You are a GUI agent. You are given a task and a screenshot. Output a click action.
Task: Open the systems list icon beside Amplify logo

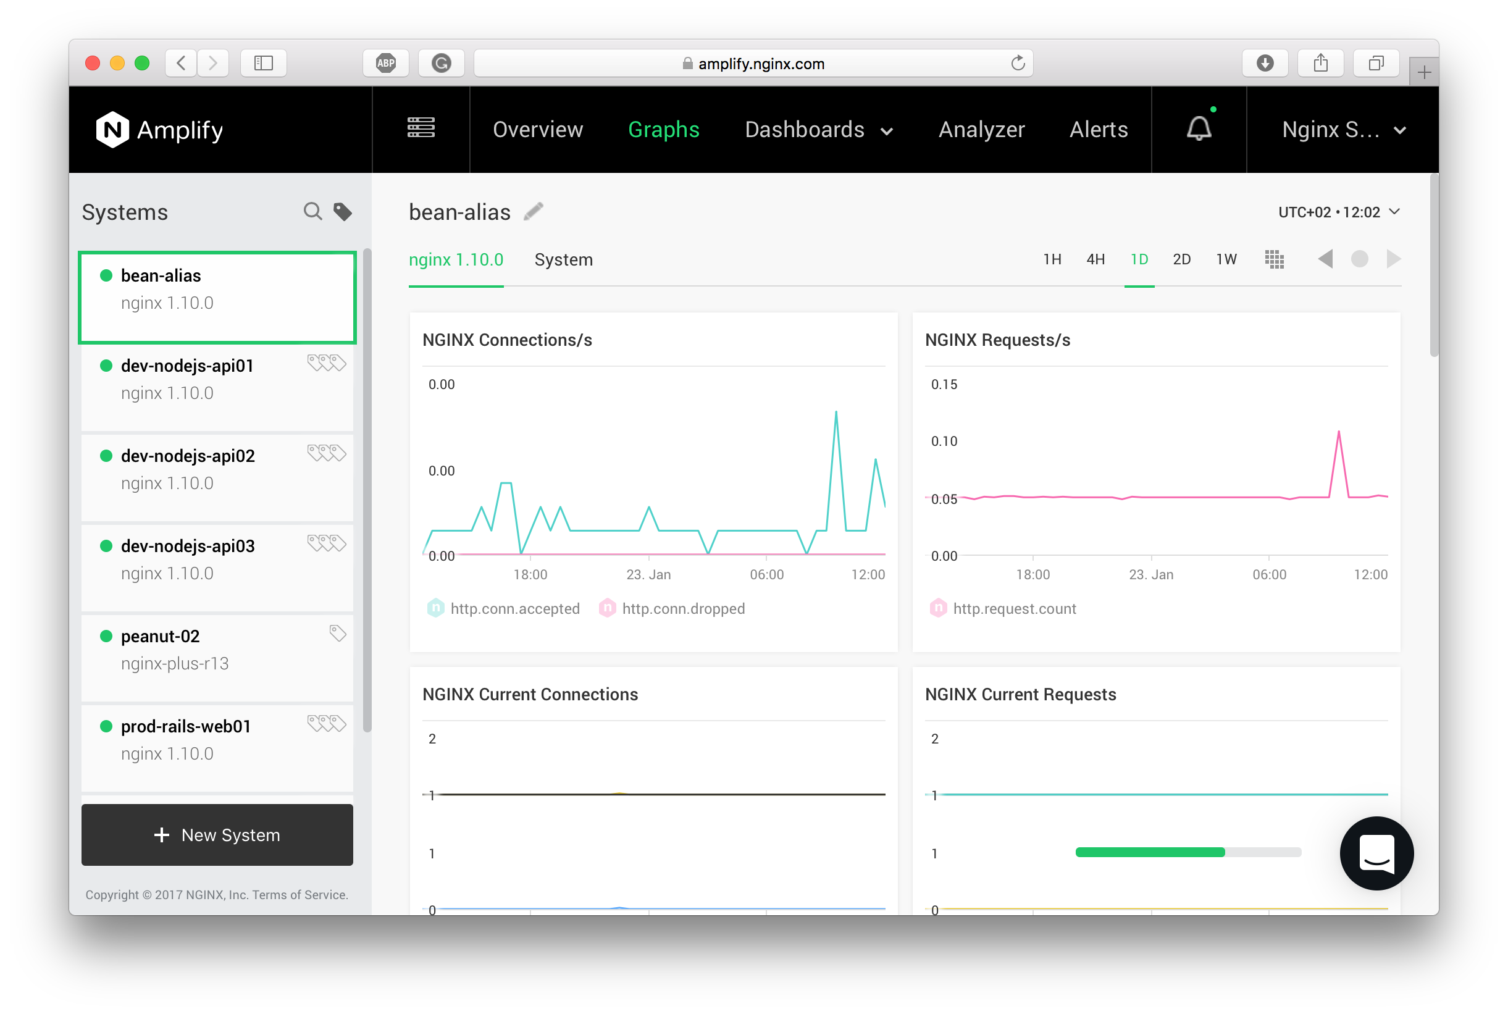point(421,128)
